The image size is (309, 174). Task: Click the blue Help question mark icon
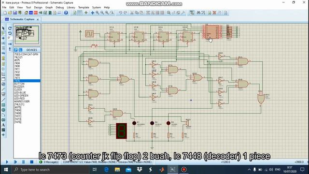[66, 13]
